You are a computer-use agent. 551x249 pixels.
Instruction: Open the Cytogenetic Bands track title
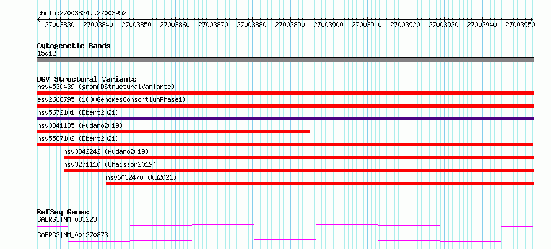[74, 46]
